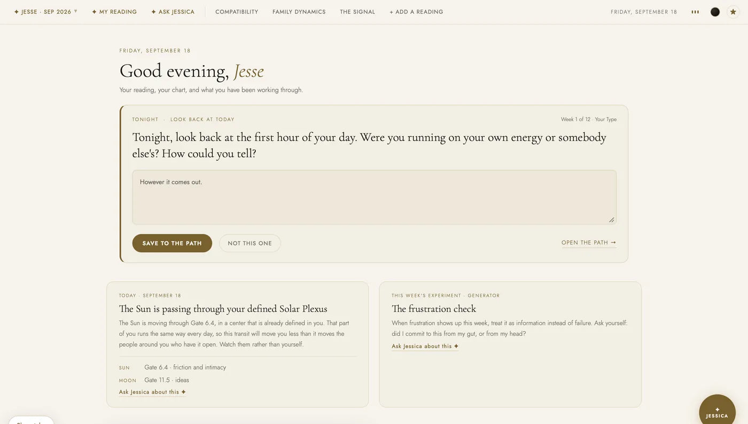Open the Compatibility section

tap(237, 12)
